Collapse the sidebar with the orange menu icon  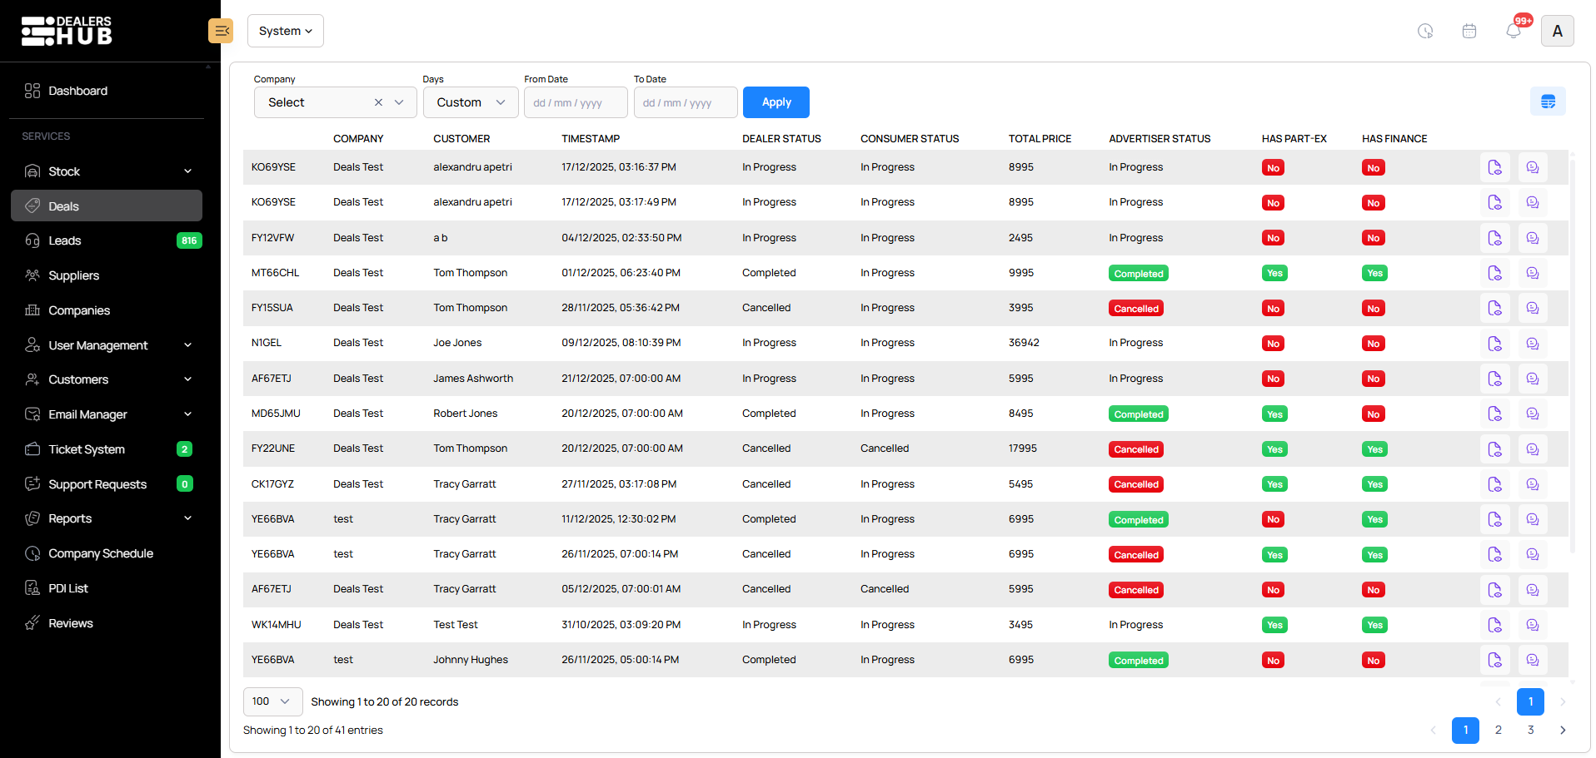coord(221,31)
